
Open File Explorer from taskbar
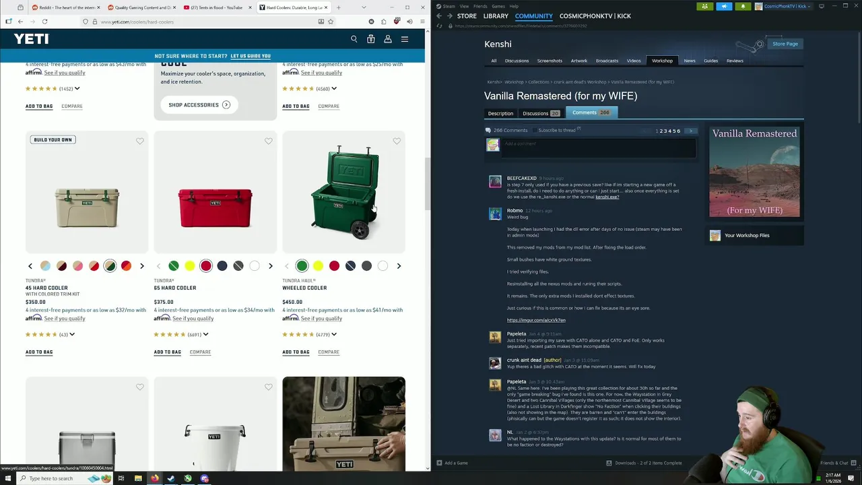(138, 478)
